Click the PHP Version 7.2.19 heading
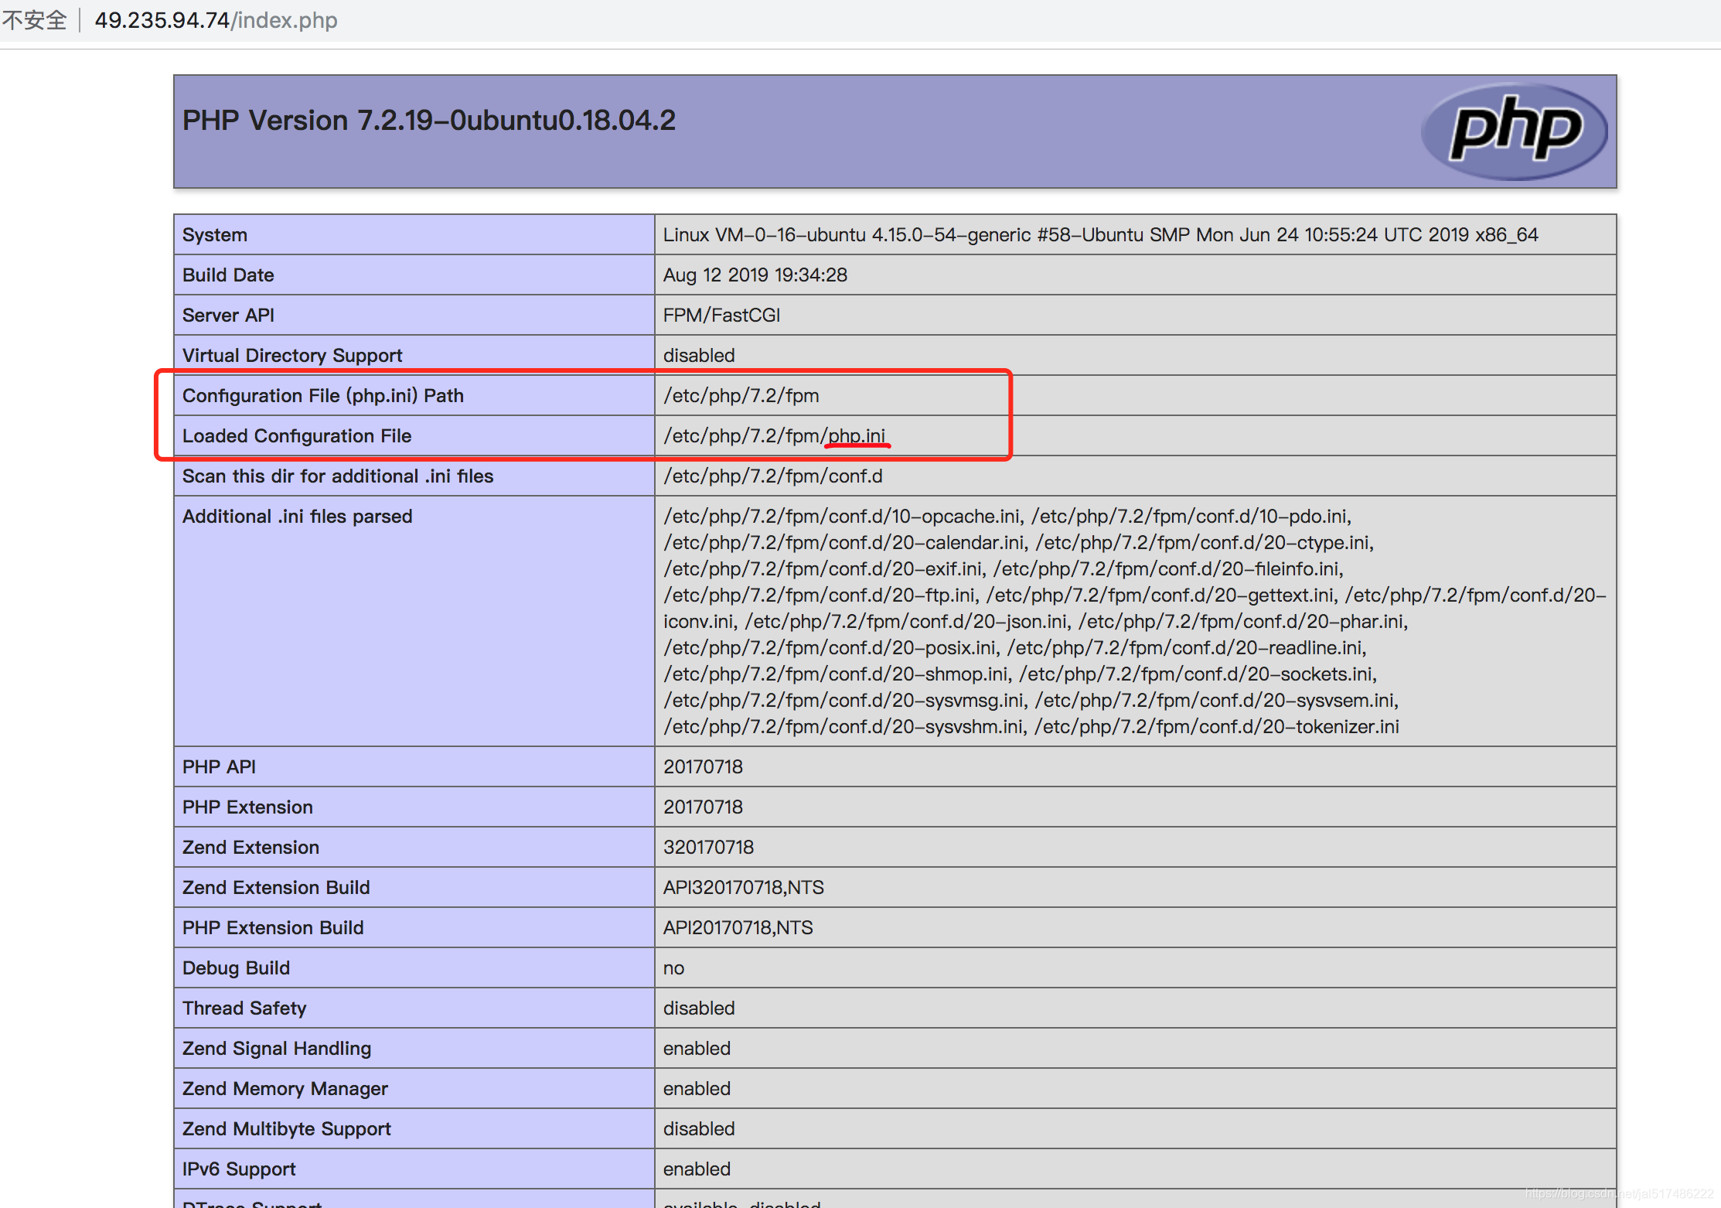This screenshot has height=1208, width=1721. (x=428, y=121)
